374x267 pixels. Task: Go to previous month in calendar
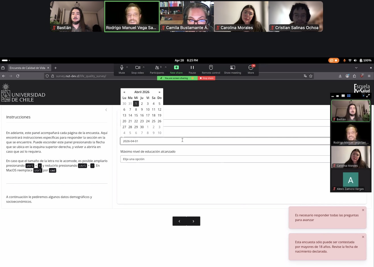pyautogui.click(x=124, y=92)
